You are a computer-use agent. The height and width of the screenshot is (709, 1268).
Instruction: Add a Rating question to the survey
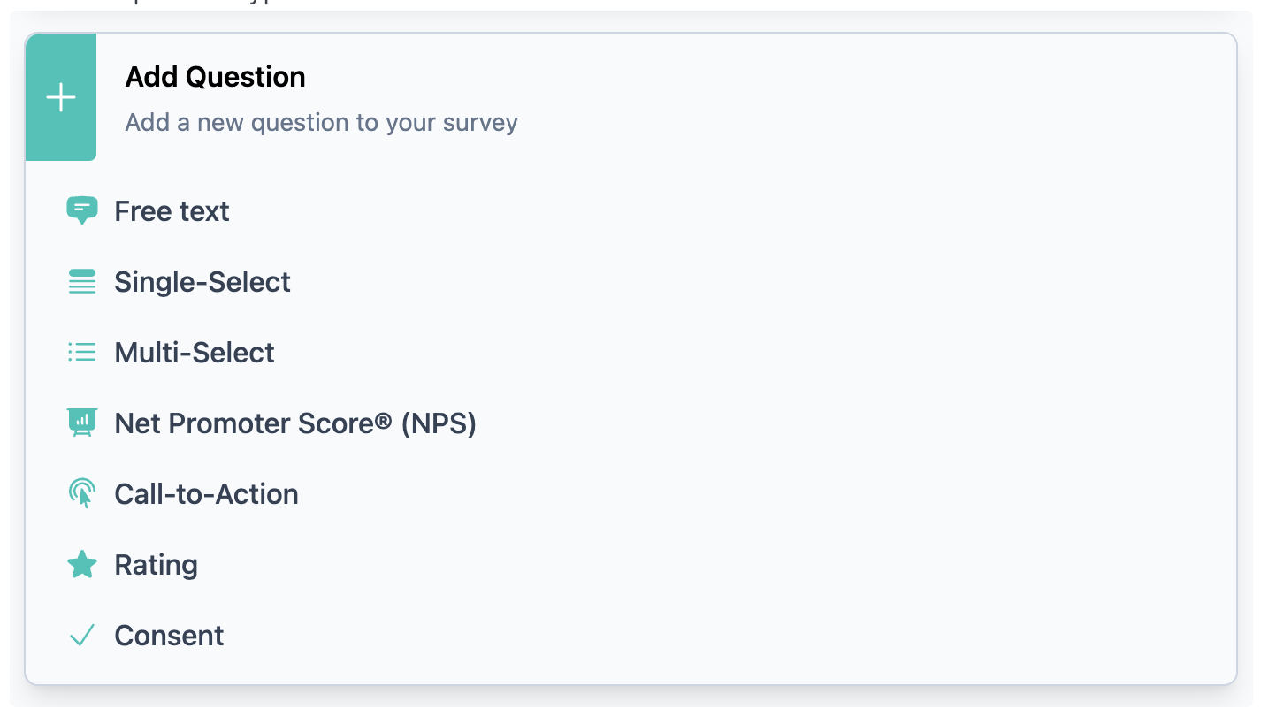tap(156, 564)
